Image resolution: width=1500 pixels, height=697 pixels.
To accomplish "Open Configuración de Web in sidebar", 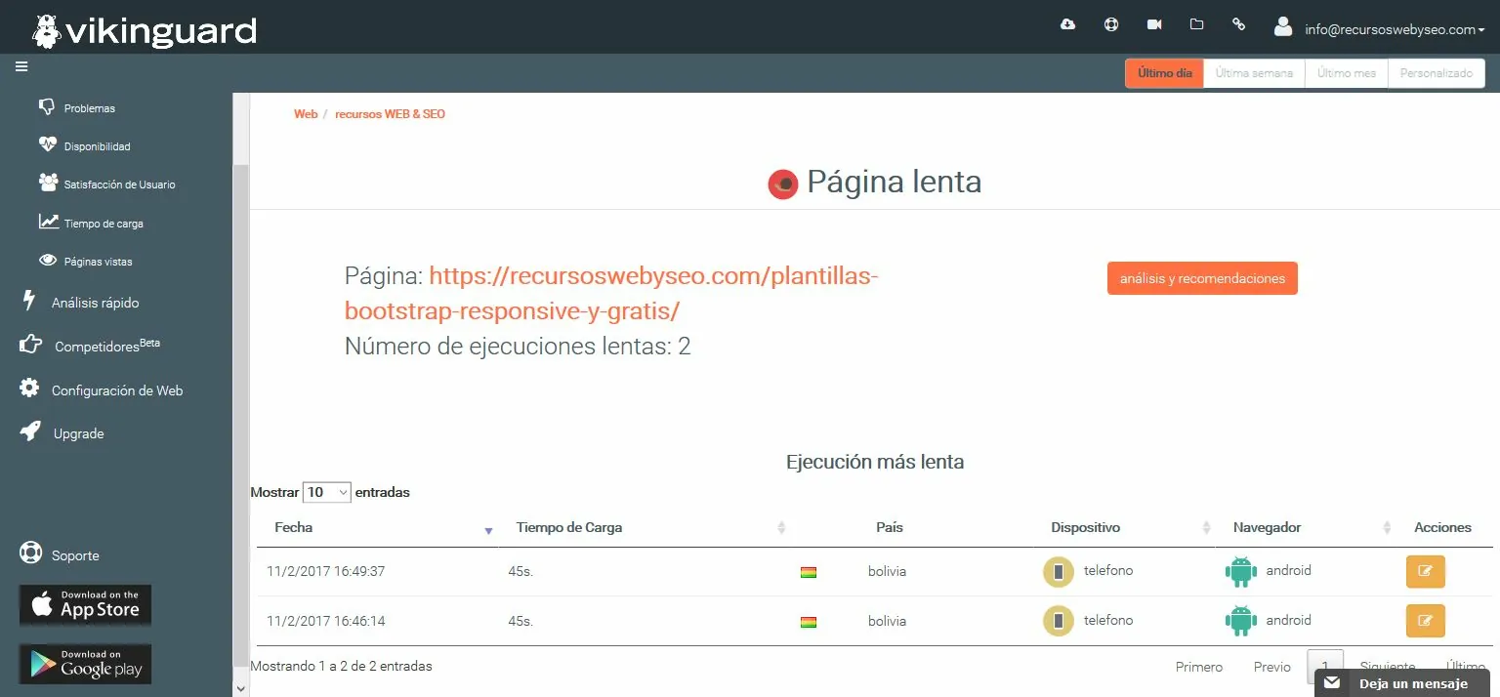I will 117,390.
